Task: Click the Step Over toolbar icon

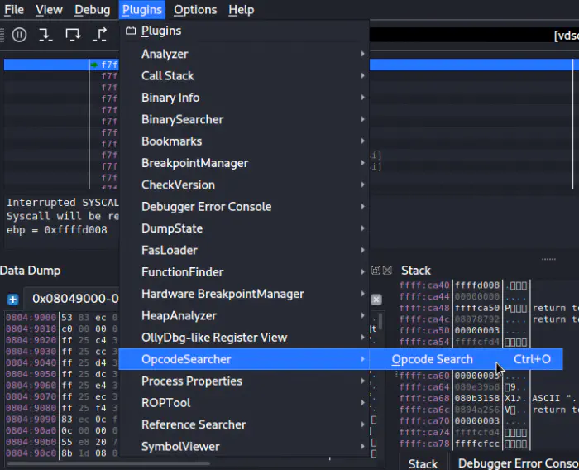Action: (x=73, y=35)
